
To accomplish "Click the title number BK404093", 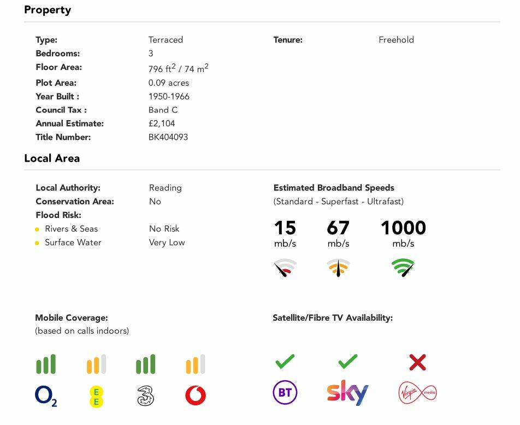I will [x=168, y=137].
